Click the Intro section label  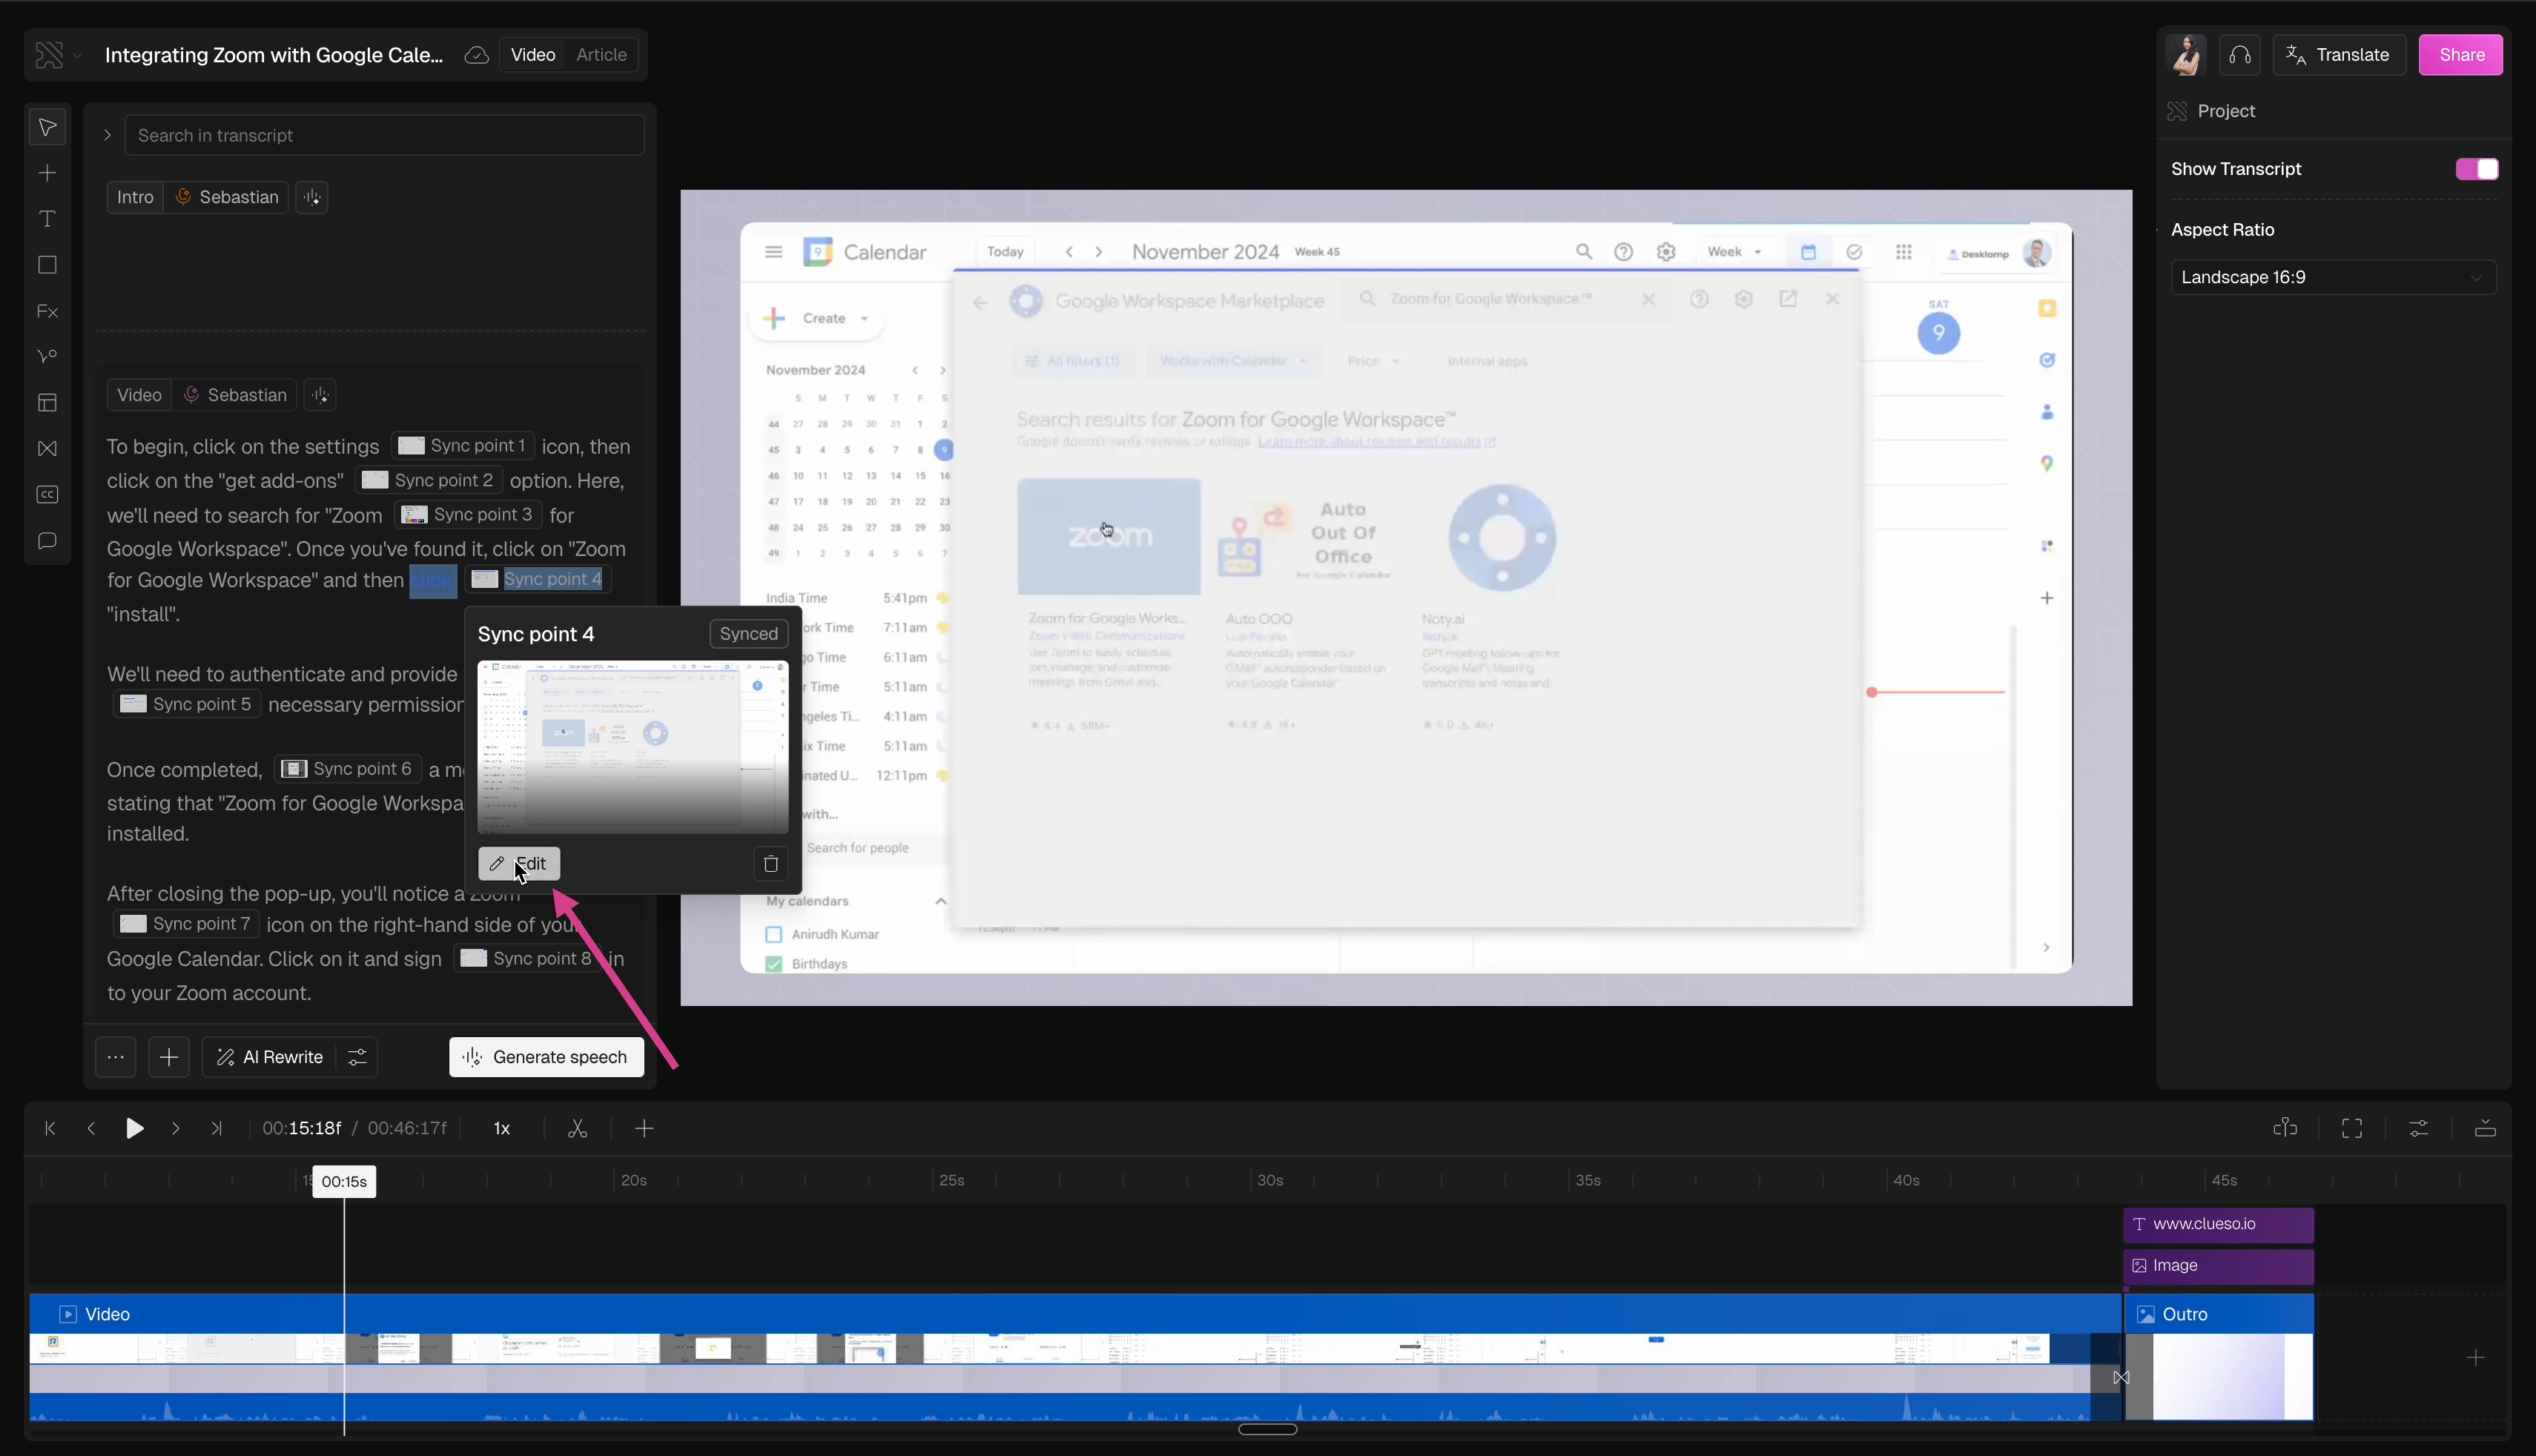click(135, 197)
